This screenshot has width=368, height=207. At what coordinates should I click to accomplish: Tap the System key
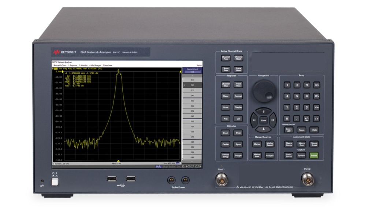click(301, 155)
